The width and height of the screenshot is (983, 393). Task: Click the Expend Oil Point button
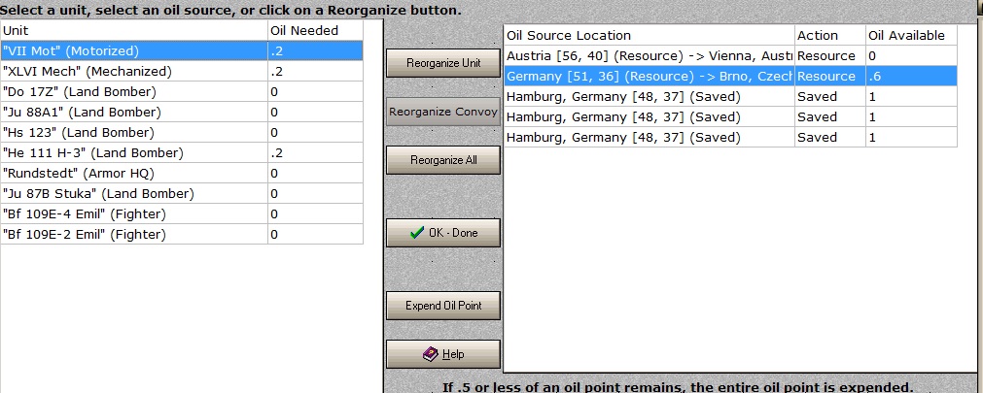click(443, 306)
